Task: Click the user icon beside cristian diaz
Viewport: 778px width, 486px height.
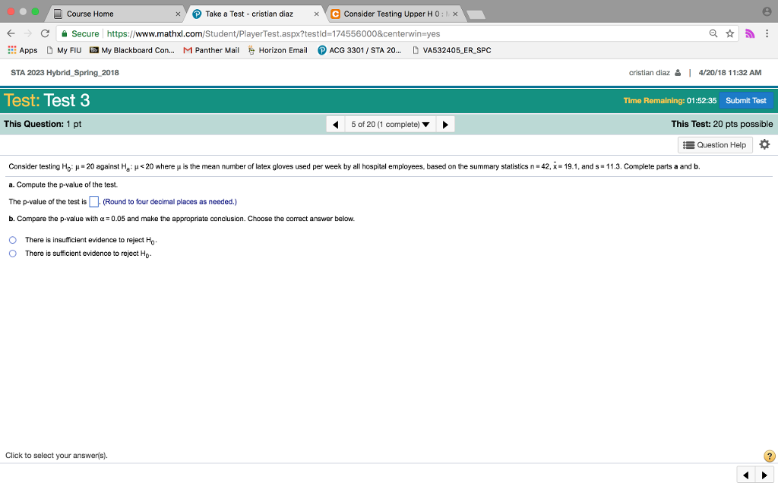Action: (x=678, y=73)
